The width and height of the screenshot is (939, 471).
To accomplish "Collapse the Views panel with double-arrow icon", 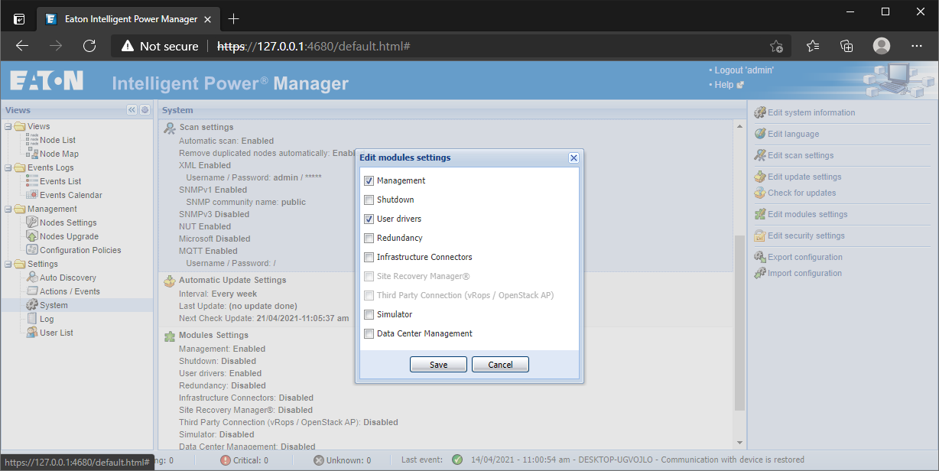I will coord(132,110).
